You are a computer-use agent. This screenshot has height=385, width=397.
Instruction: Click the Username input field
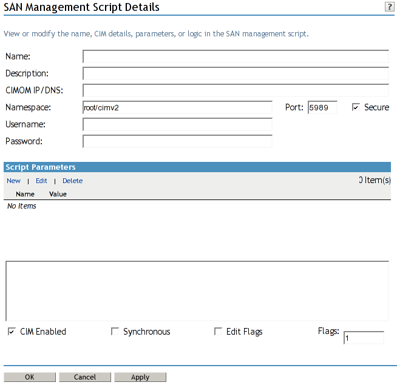(177, 125)
